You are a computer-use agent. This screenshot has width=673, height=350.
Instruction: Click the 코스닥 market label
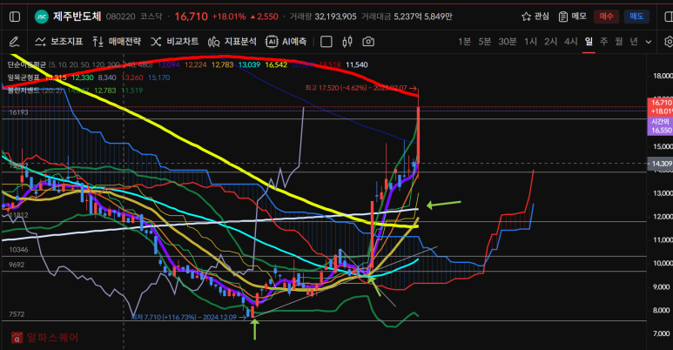(x=151, y=17)
